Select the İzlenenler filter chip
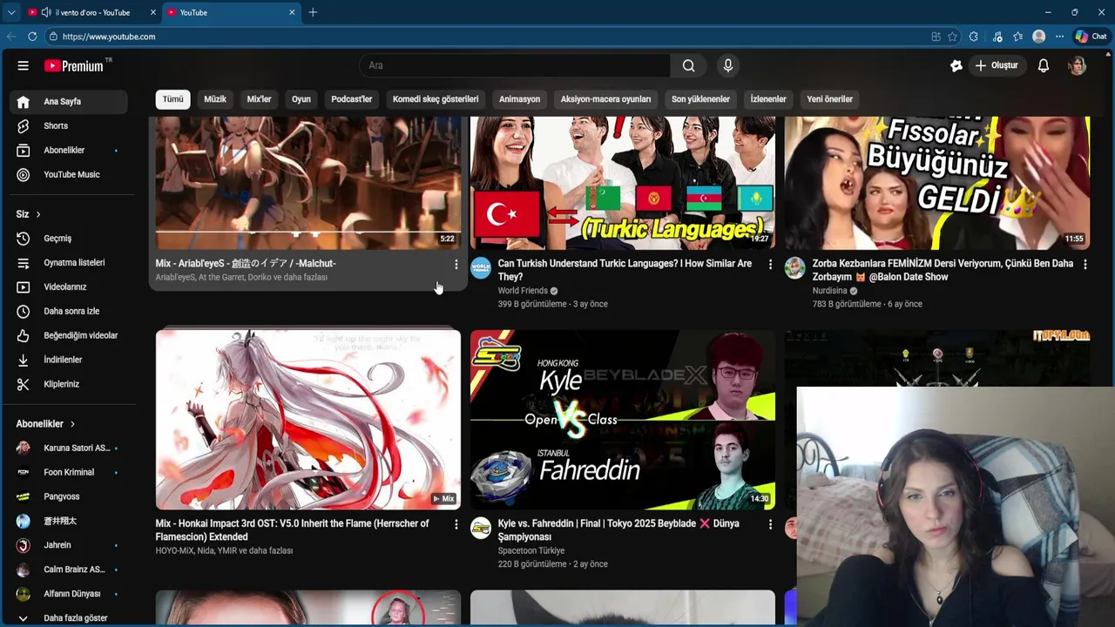The image size is (1115, 627). point(768,99)
